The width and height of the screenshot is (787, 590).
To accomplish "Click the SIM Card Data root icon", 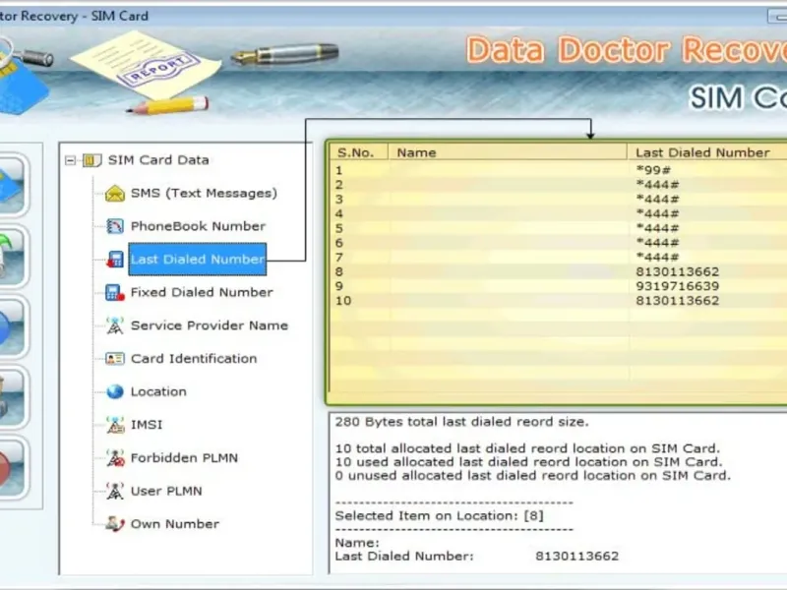I will point(91,160).
